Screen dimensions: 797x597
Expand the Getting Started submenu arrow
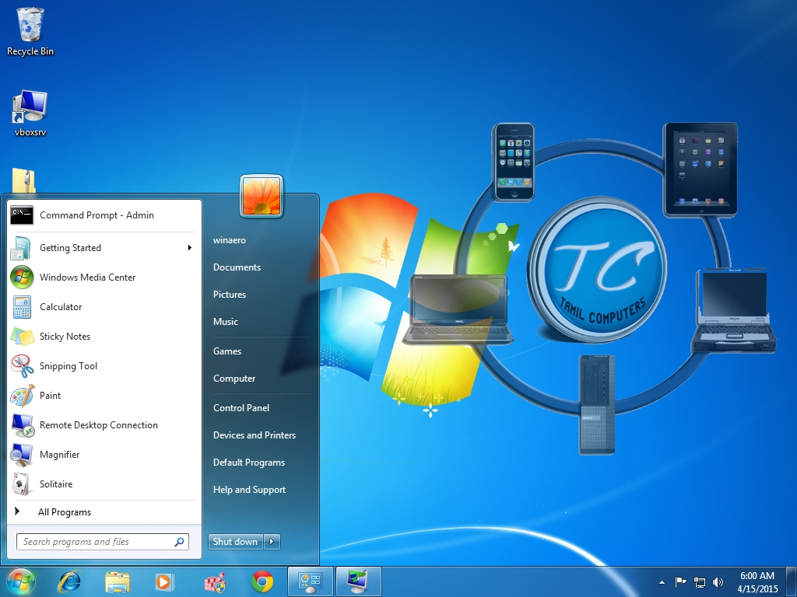tap(190, 248)
